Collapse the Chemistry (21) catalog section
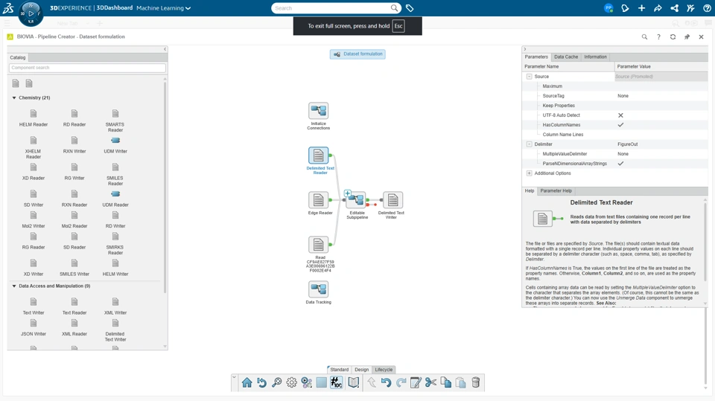The width and height of the screenshot is (715, 401). coord(14,97)
